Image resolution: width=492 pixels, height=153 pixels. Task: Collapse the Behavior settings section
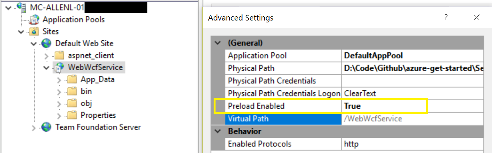coord(217,131)
